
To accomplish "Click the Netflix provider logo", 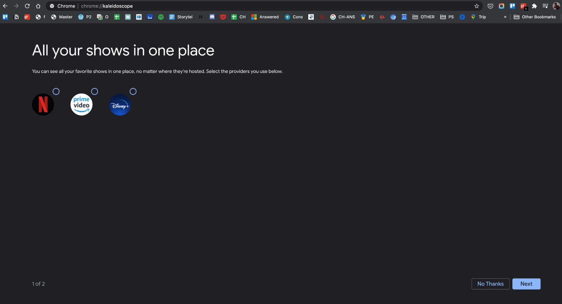I will click(43, 104).
